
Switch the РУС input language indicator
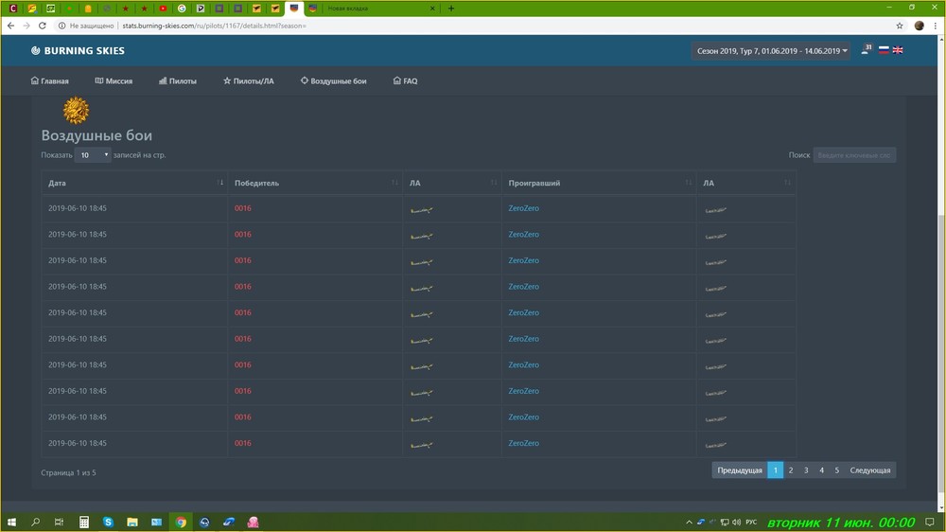[751, 523]
